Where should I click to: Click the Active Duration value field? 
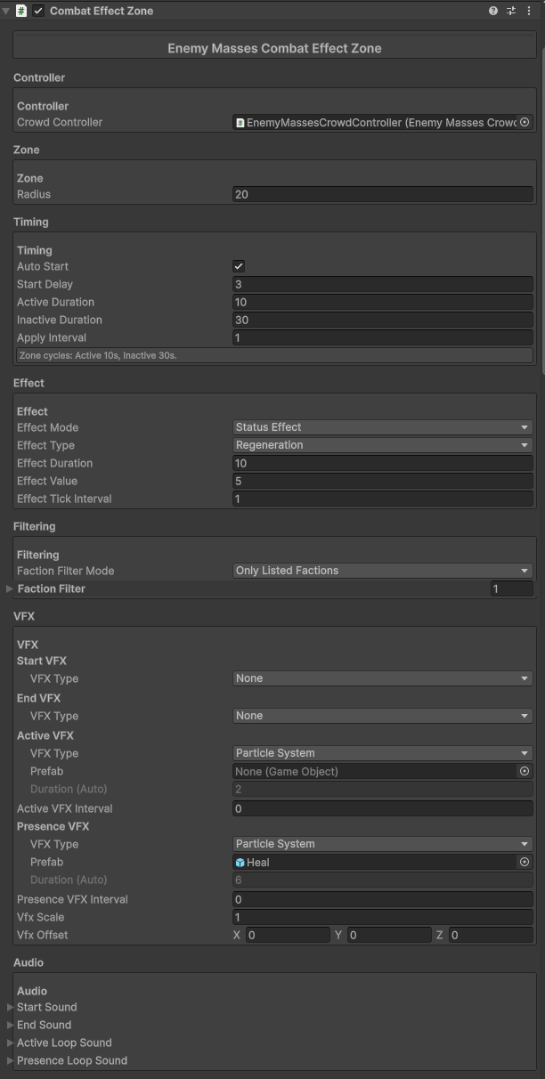click(x=382, y=302)
